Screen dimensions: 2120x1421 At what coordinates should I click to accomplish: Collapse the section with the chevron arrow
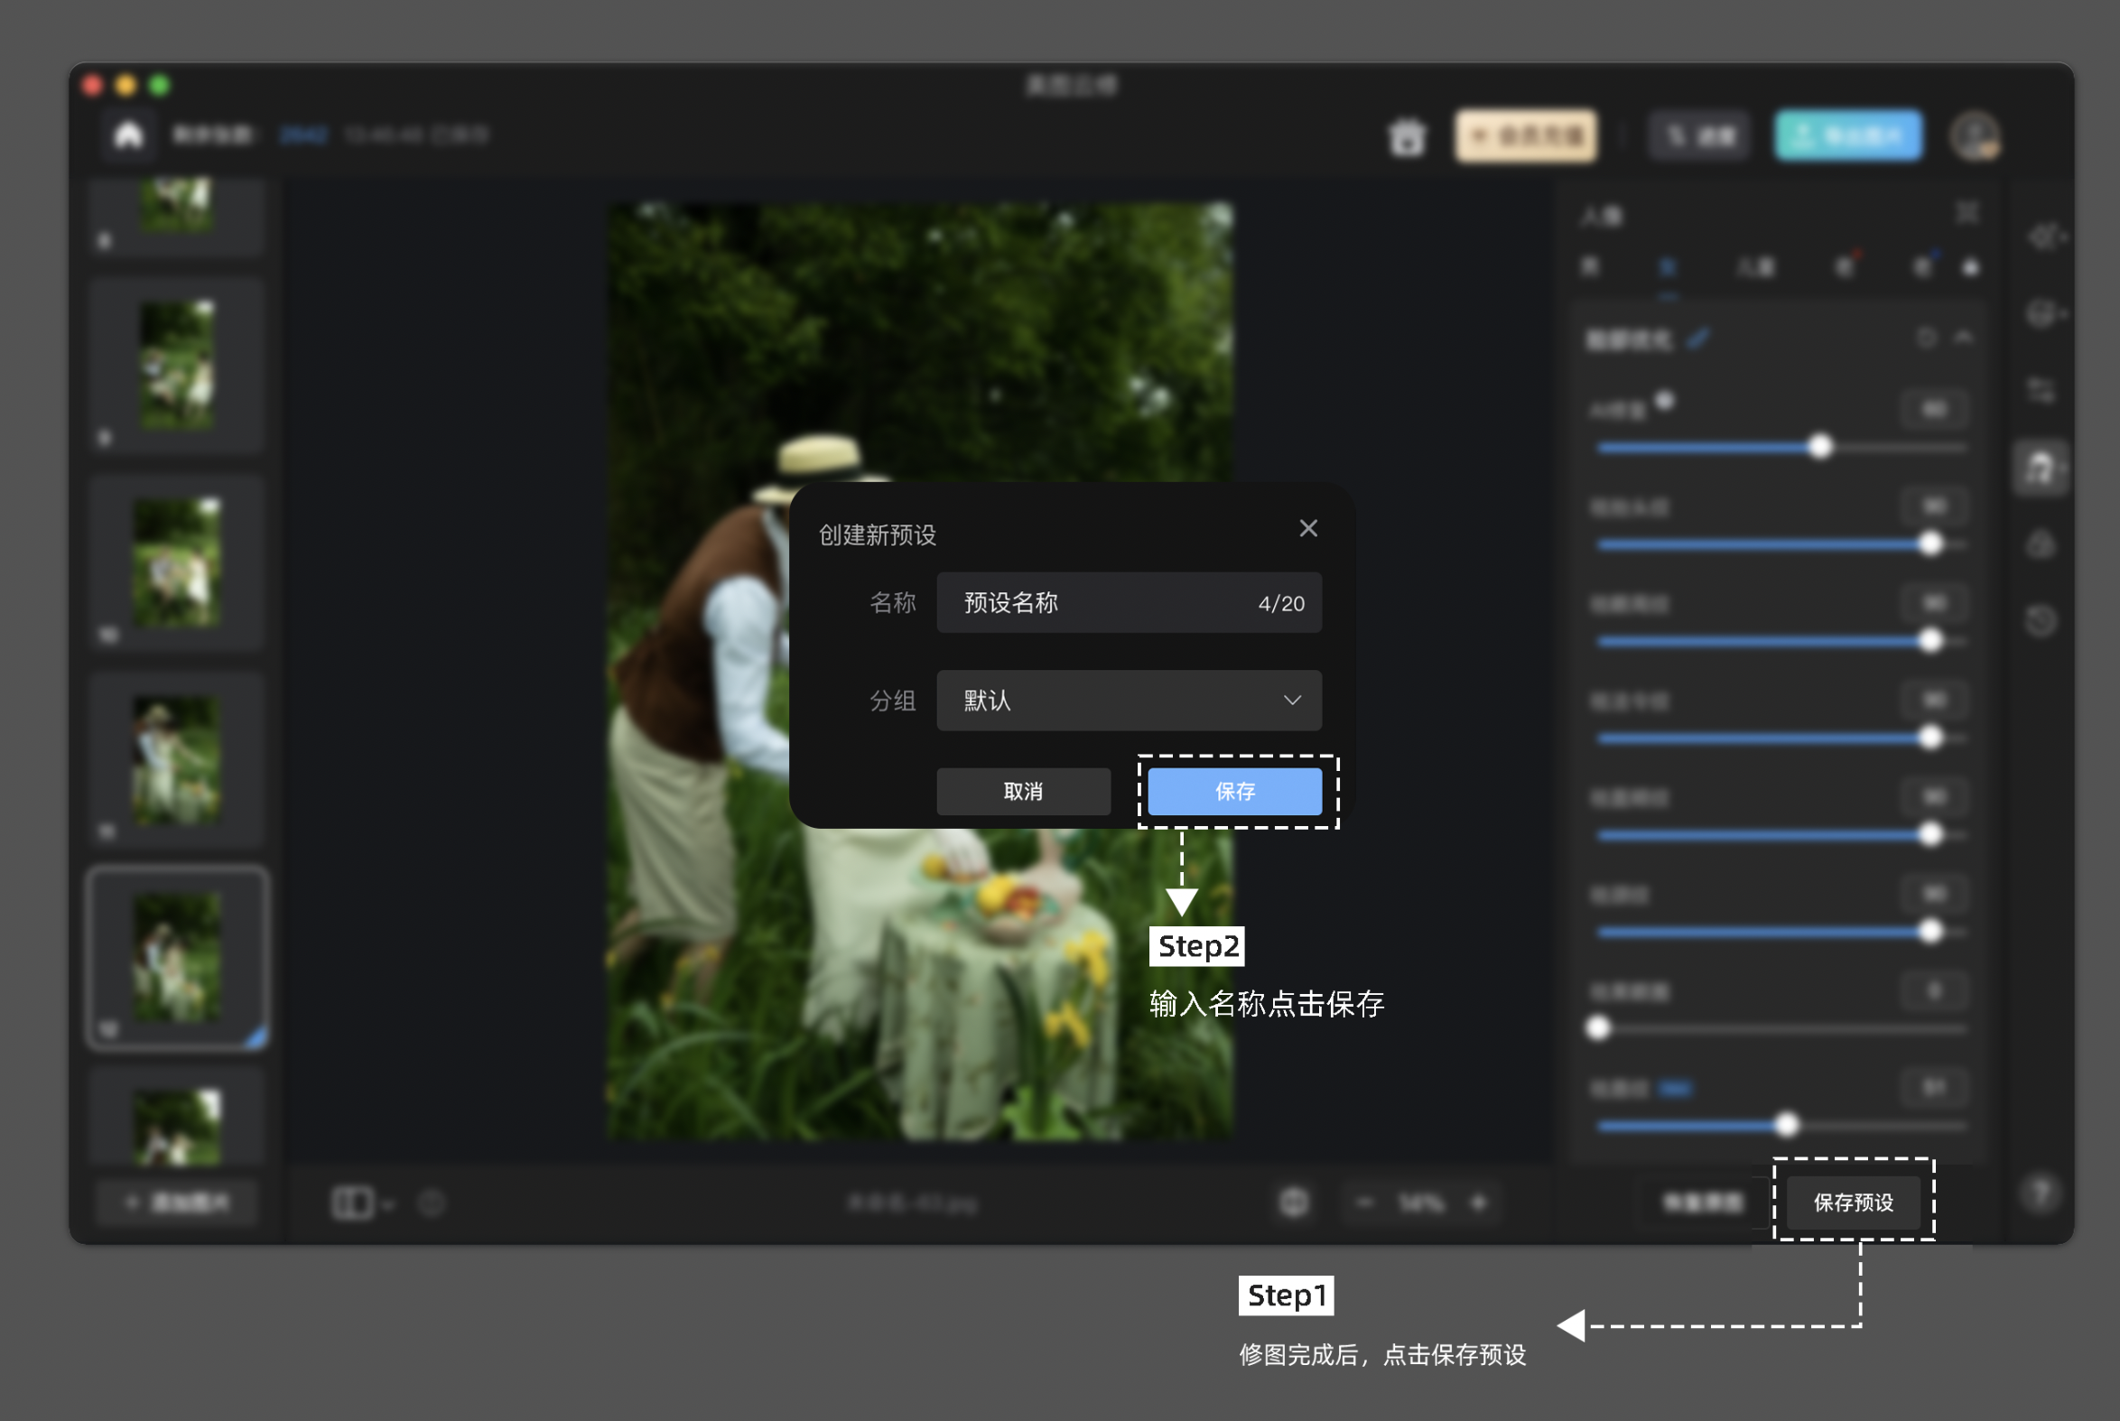[1963, 337]
